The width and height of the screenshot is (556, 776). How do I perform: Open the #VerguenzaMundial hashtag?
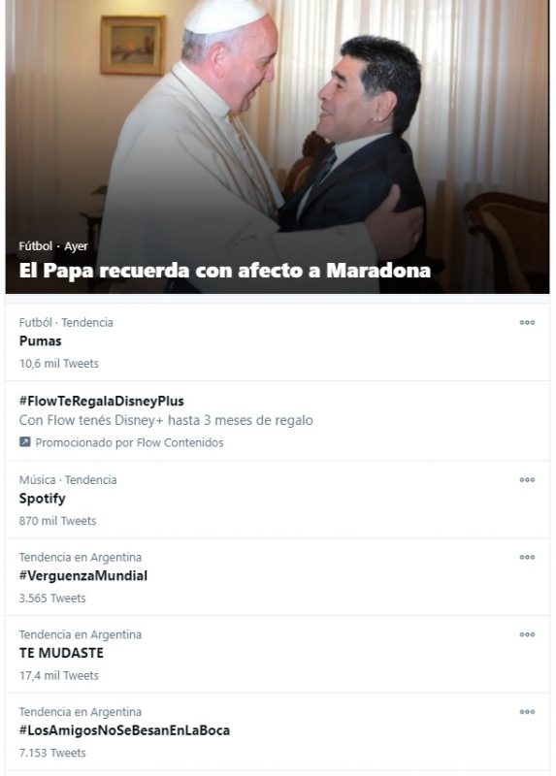[x=83, y=575]
